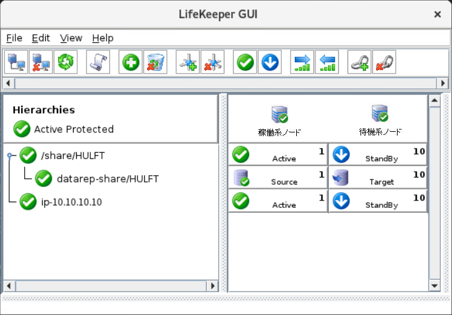Click the server panel scroll up arrow
This screenshot has width=452, height=315.
coord(435,101)
